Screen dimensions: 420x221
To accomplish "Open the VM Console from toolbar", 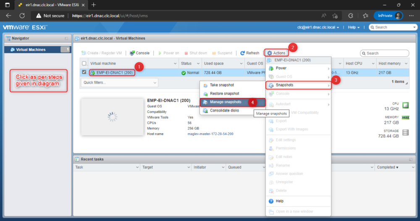I will 139,53.
